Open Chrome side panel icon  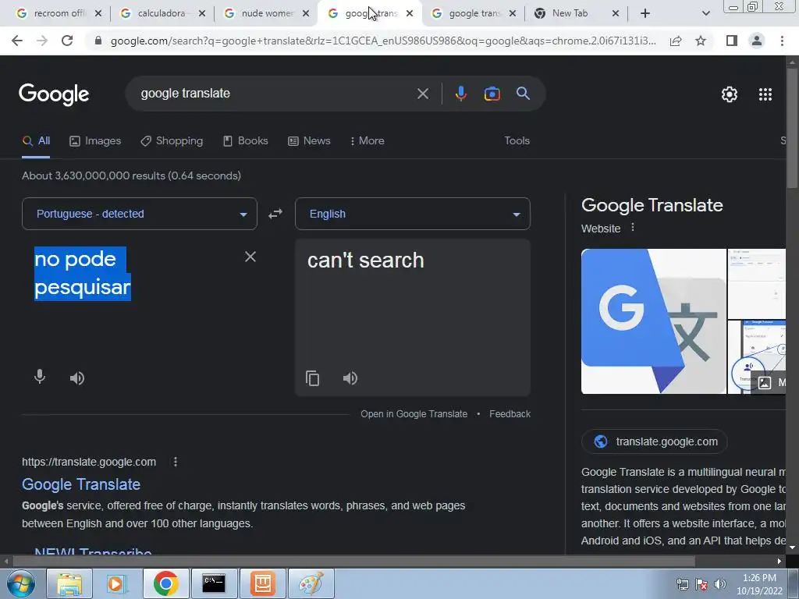pos(732,41)
